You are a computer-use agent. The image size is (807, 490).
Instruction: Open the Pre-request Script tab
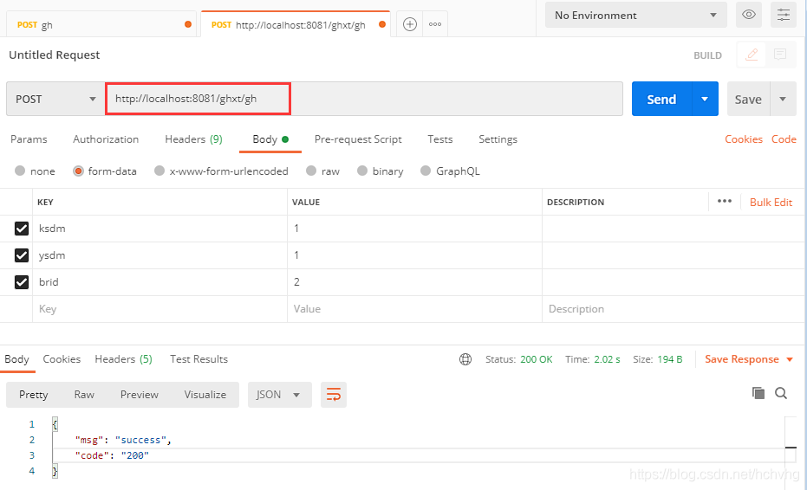358,139
